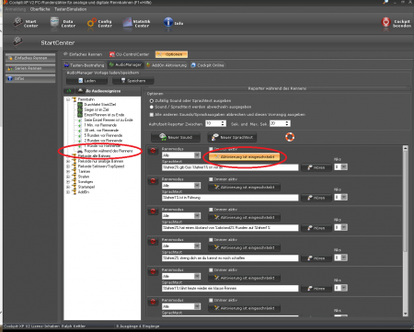Switch to the Tasten-Bestrafung tab
This screenshot has width=414, height=332.
pyautogui.click(x=85, y=65)
